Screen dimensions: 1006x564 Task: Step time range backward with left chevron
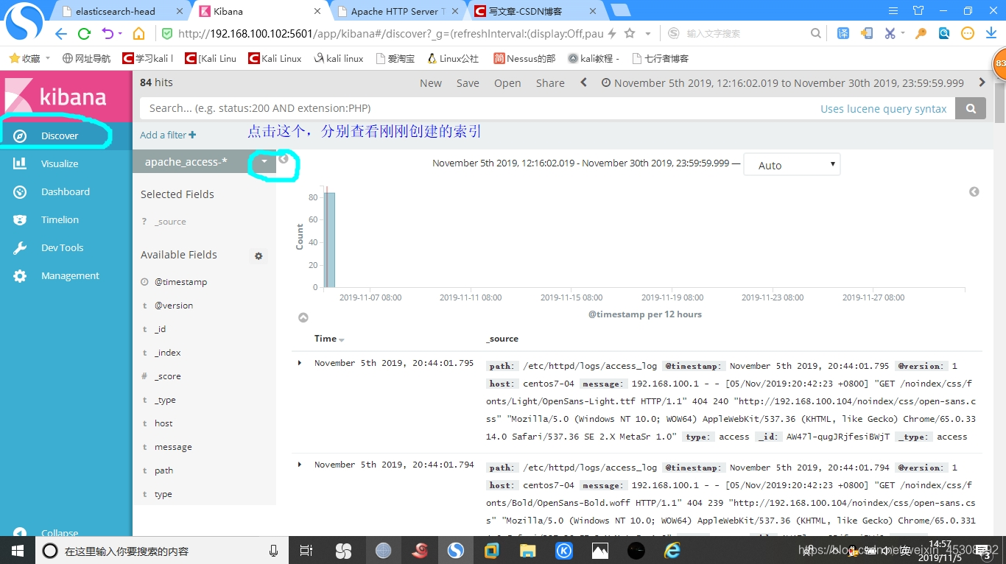[x=583, y=82]
